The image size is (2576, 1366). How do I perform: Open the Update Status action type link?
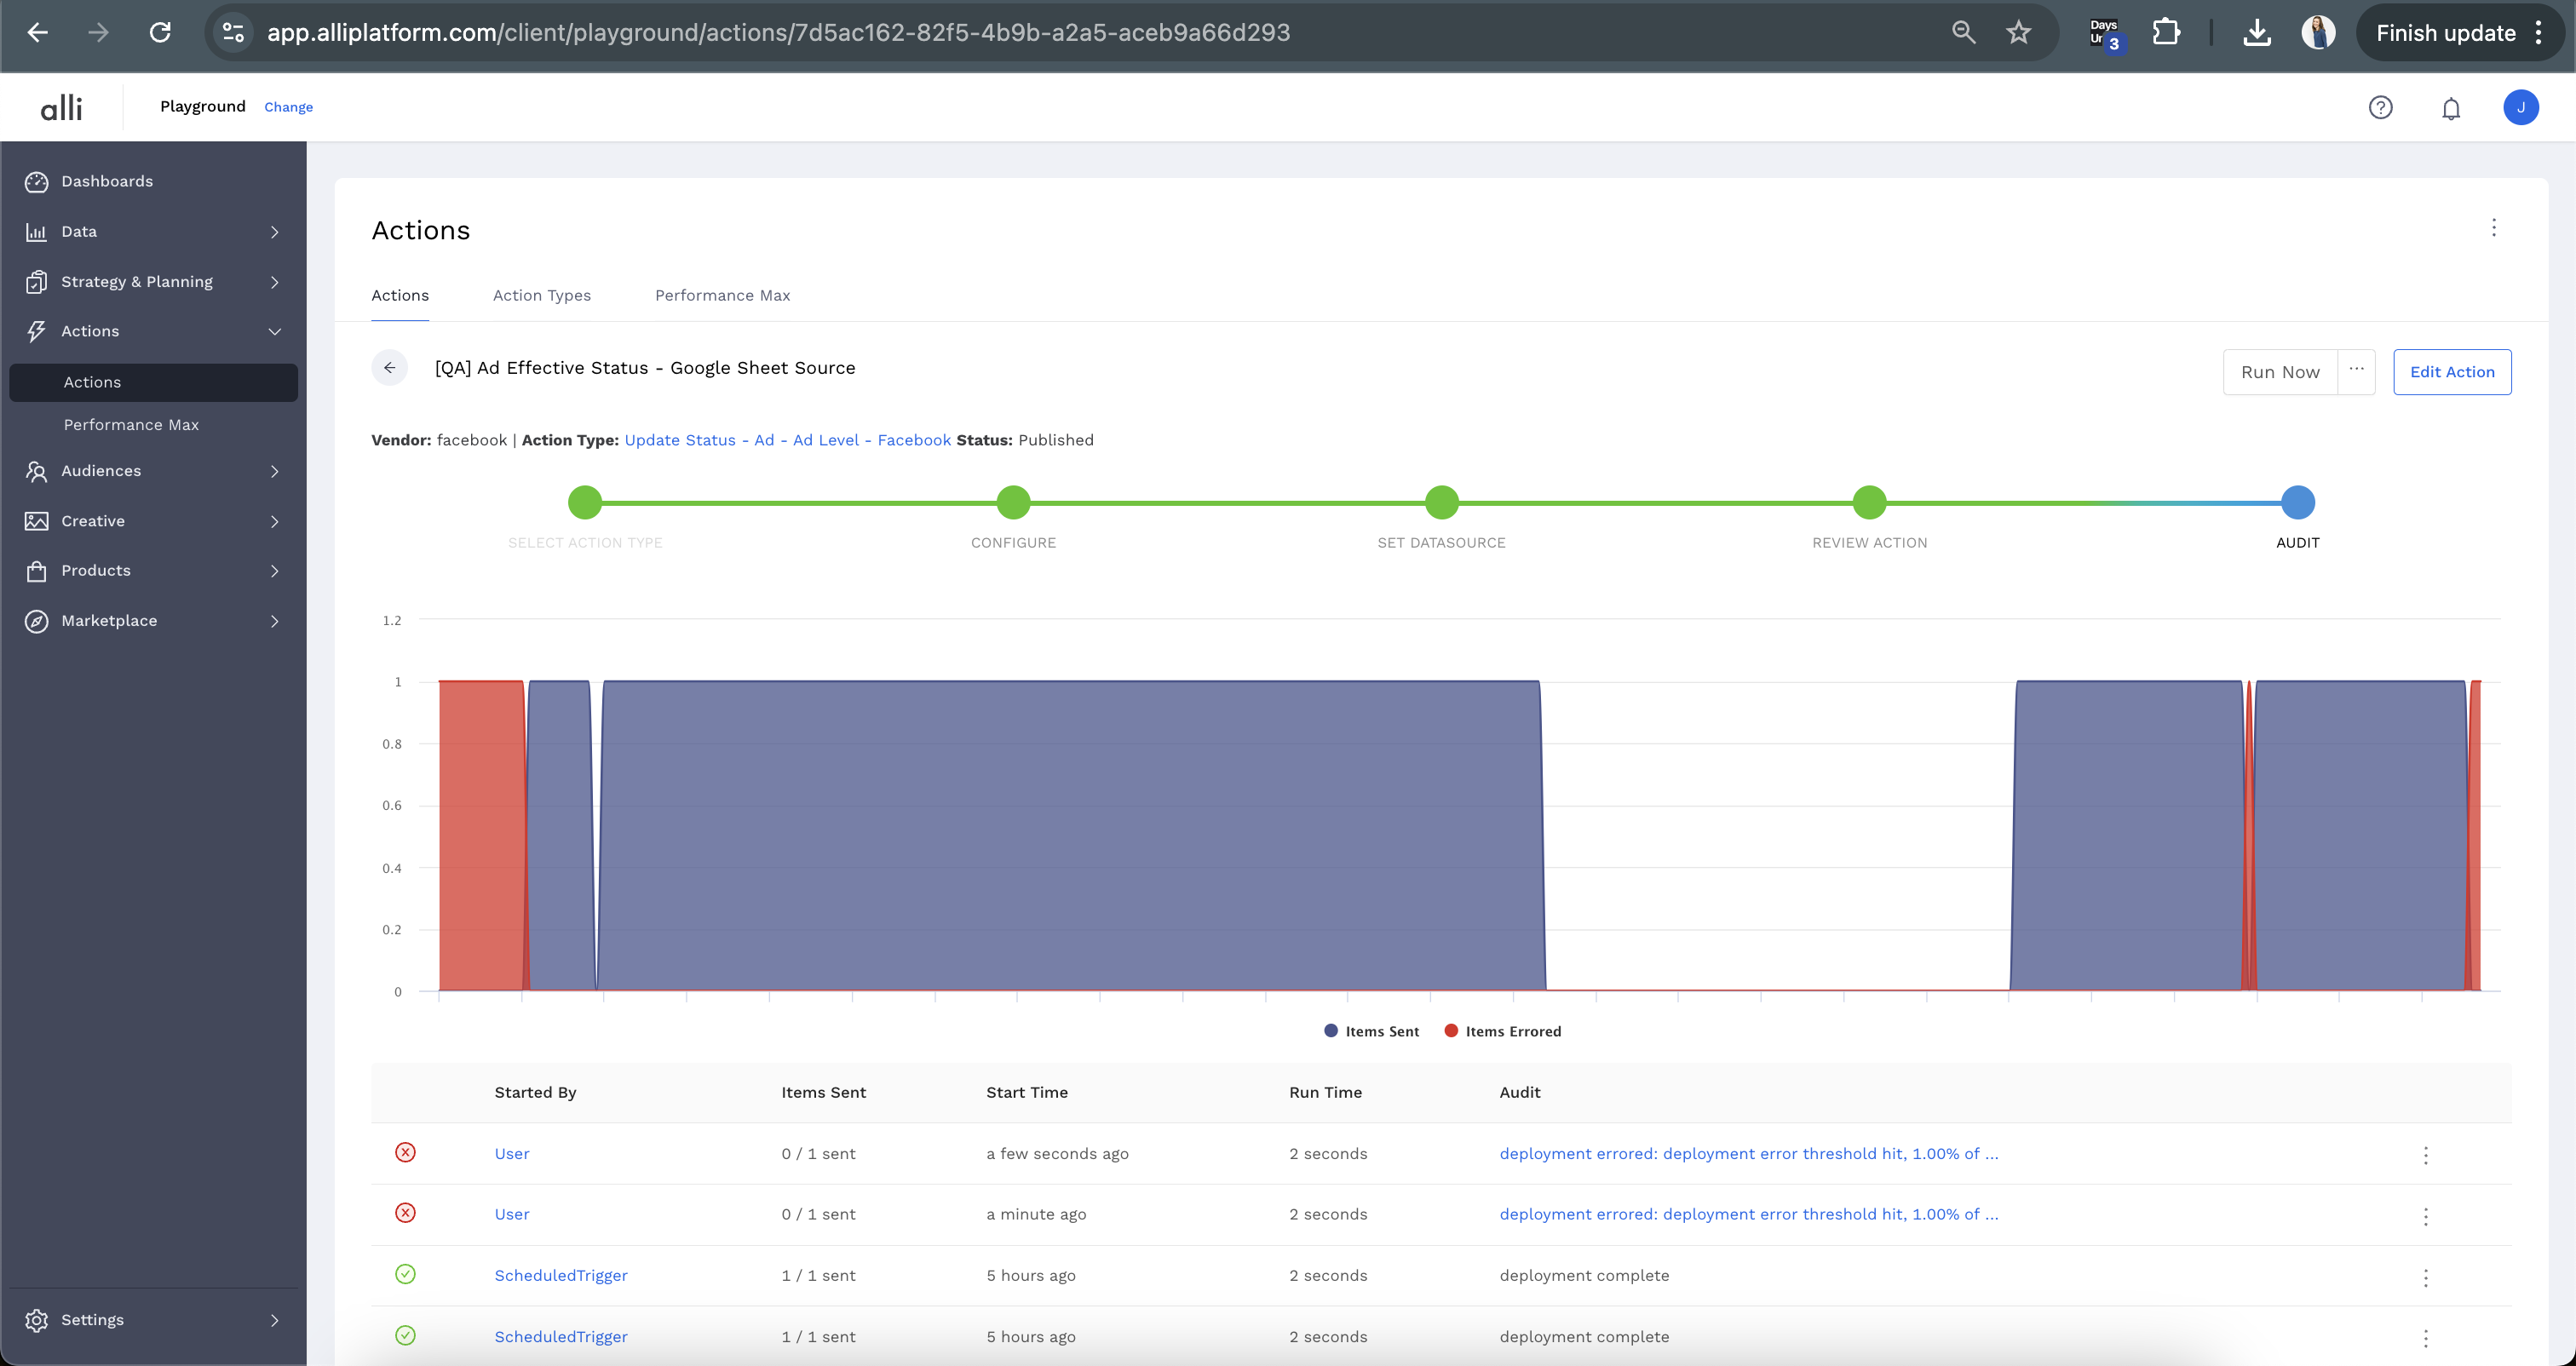point(787,440)
